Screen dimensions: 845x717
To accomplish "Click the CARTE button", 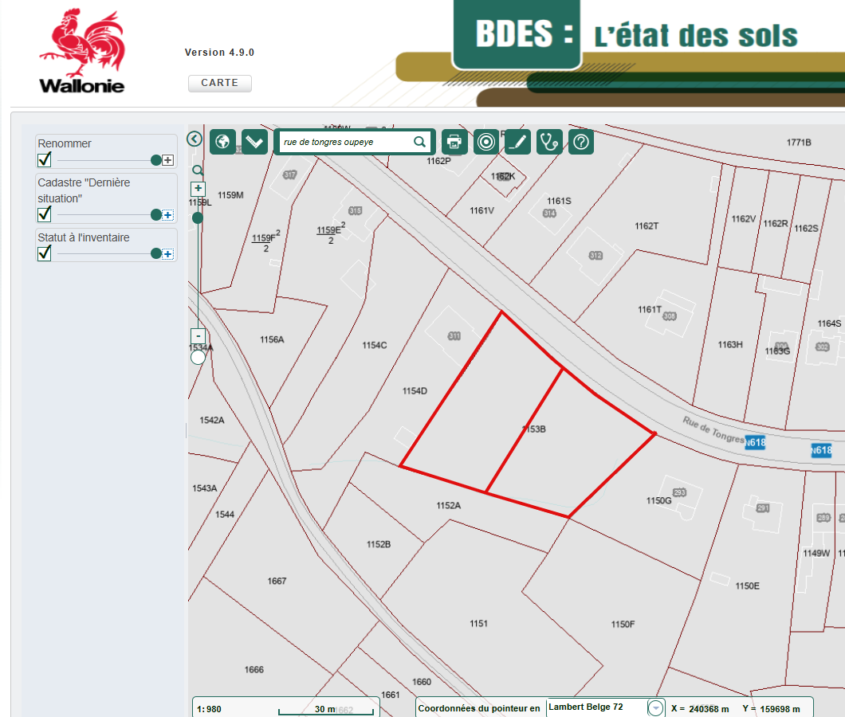I will click(219, 83).
